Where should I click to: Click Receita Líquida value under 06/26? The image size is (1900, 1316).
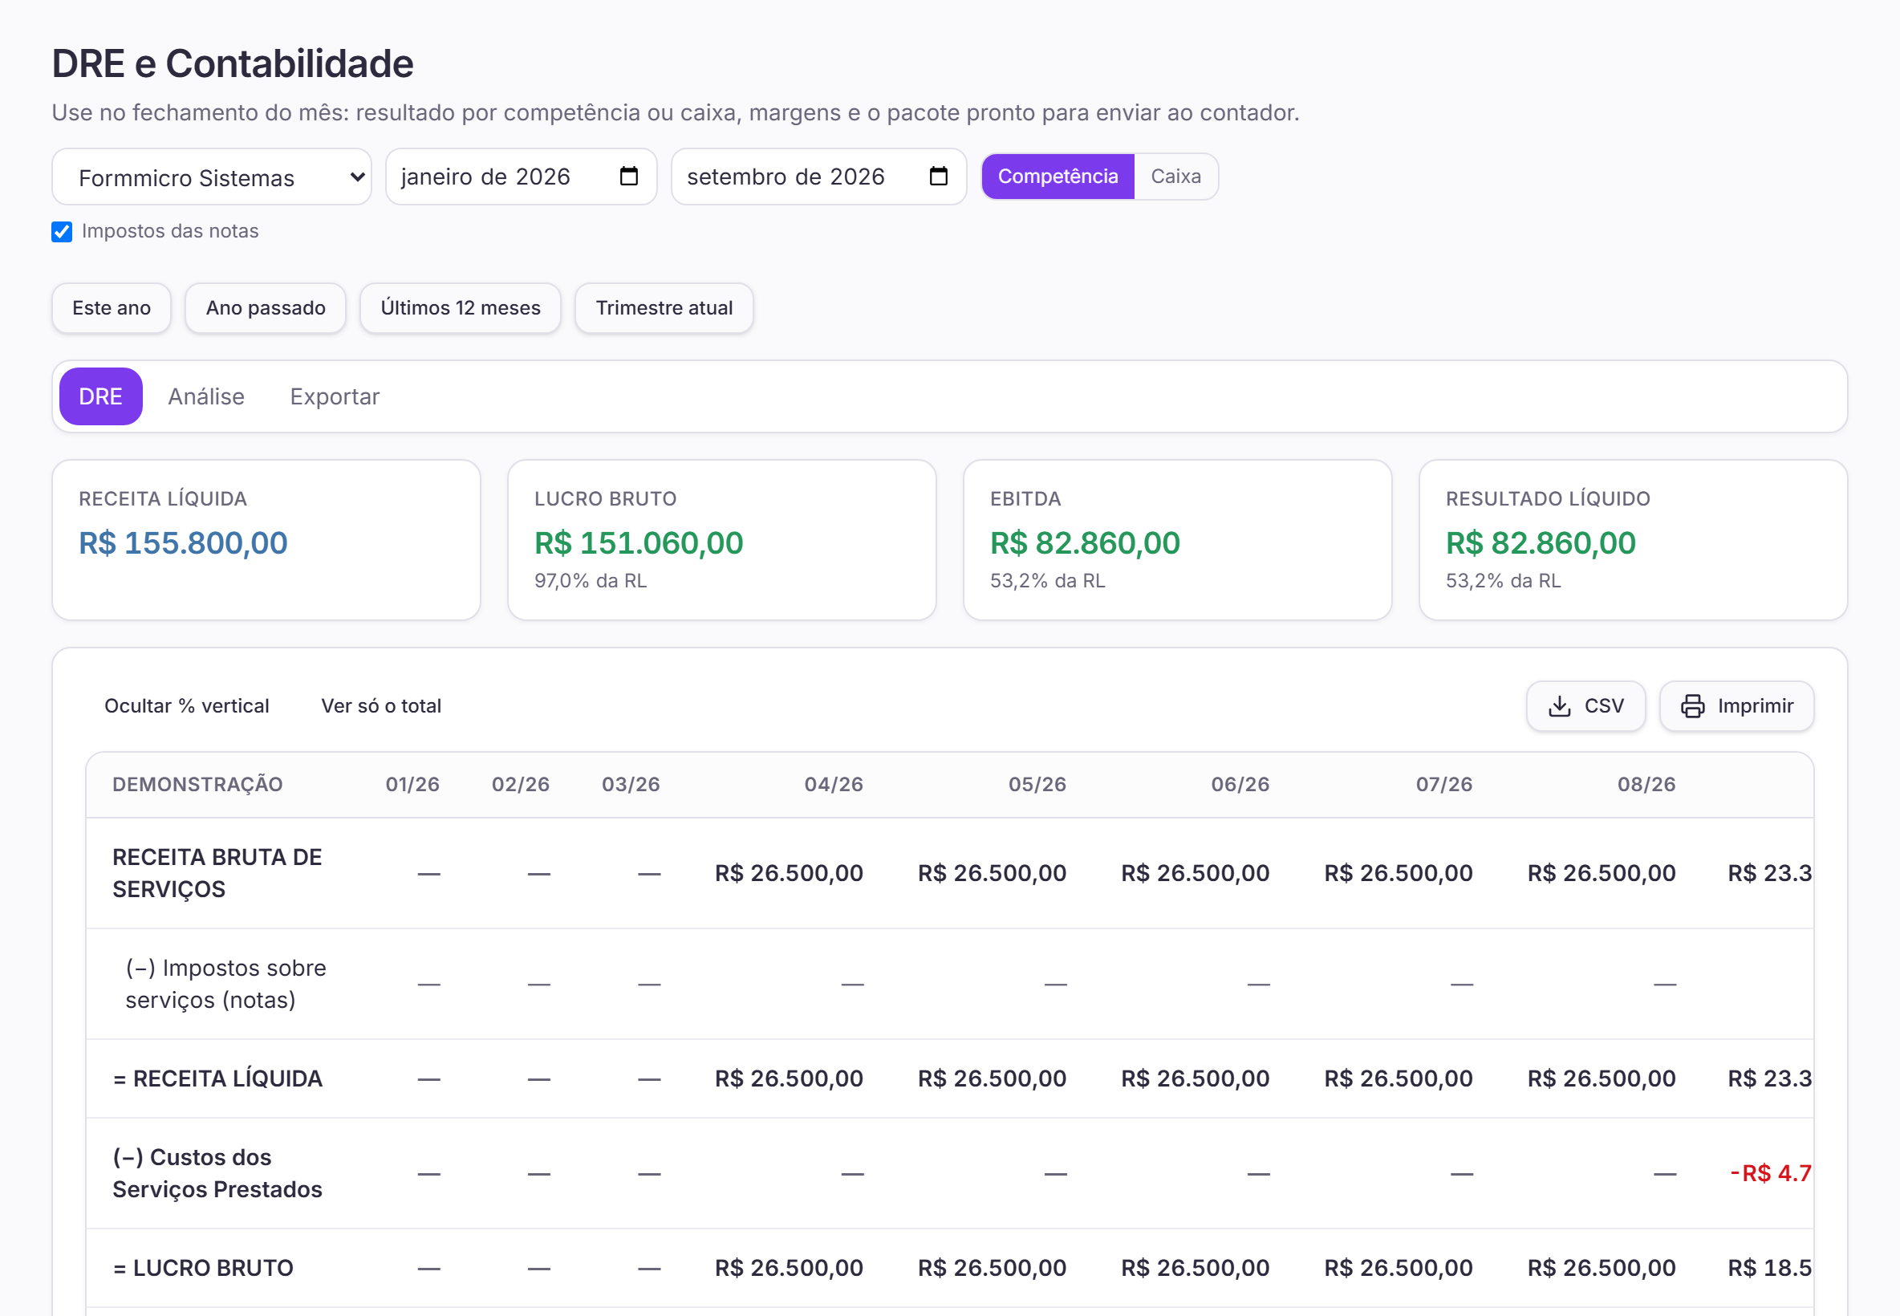point(1196,1078)
